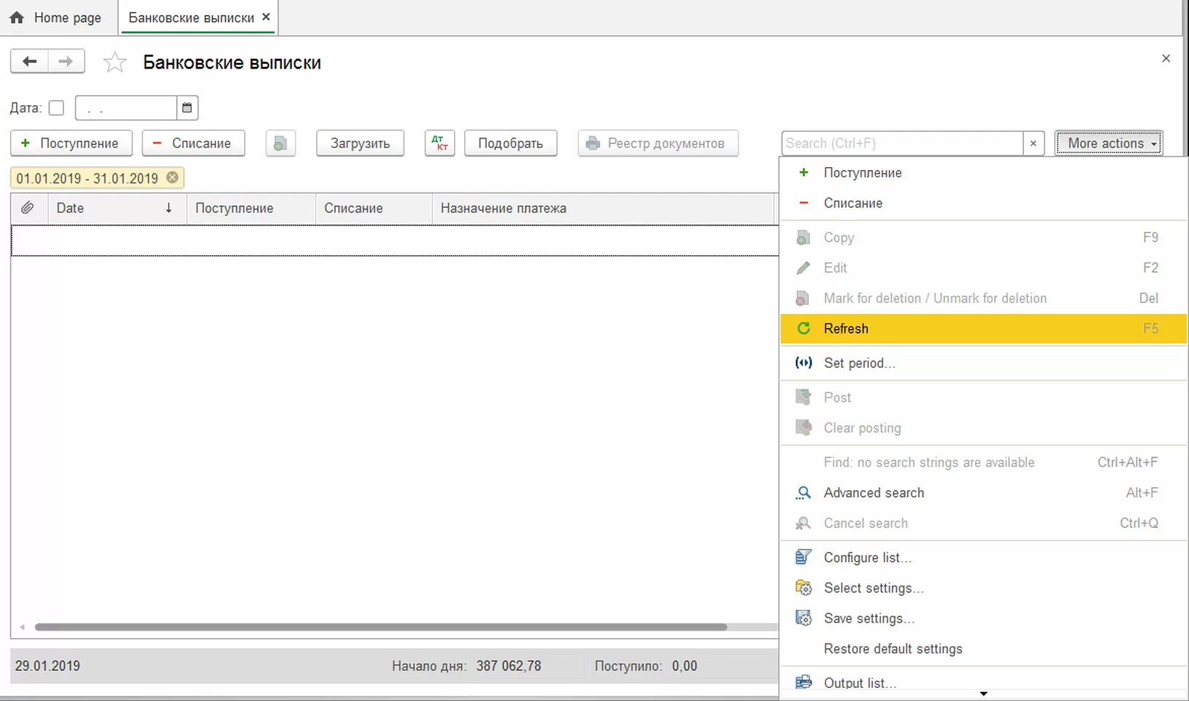Screen dimensions: 1189x701
Task: Focus the Search (Ctrl+F) field
Action: coord(902,144)
